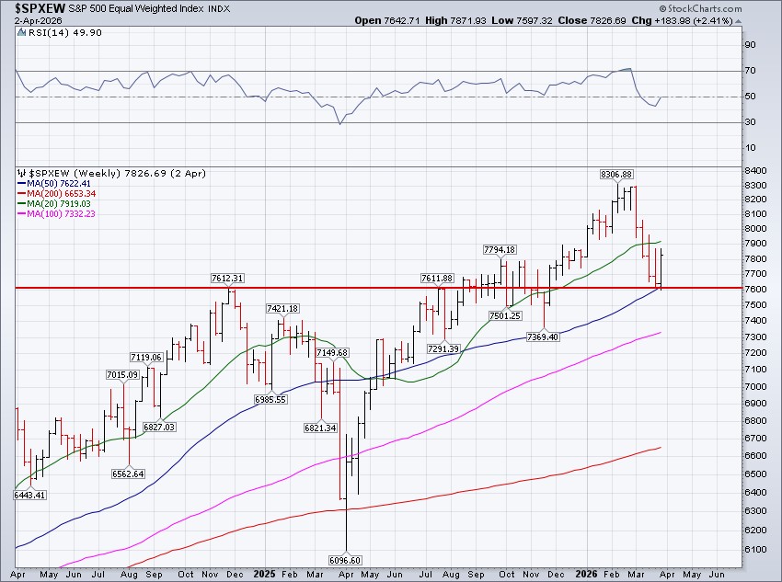
Task: Click the 2026 year label on time axis
Action: point(591,572)
